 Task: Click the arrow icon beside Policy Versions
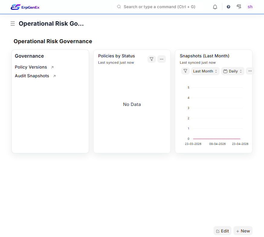tap(52, 67)
